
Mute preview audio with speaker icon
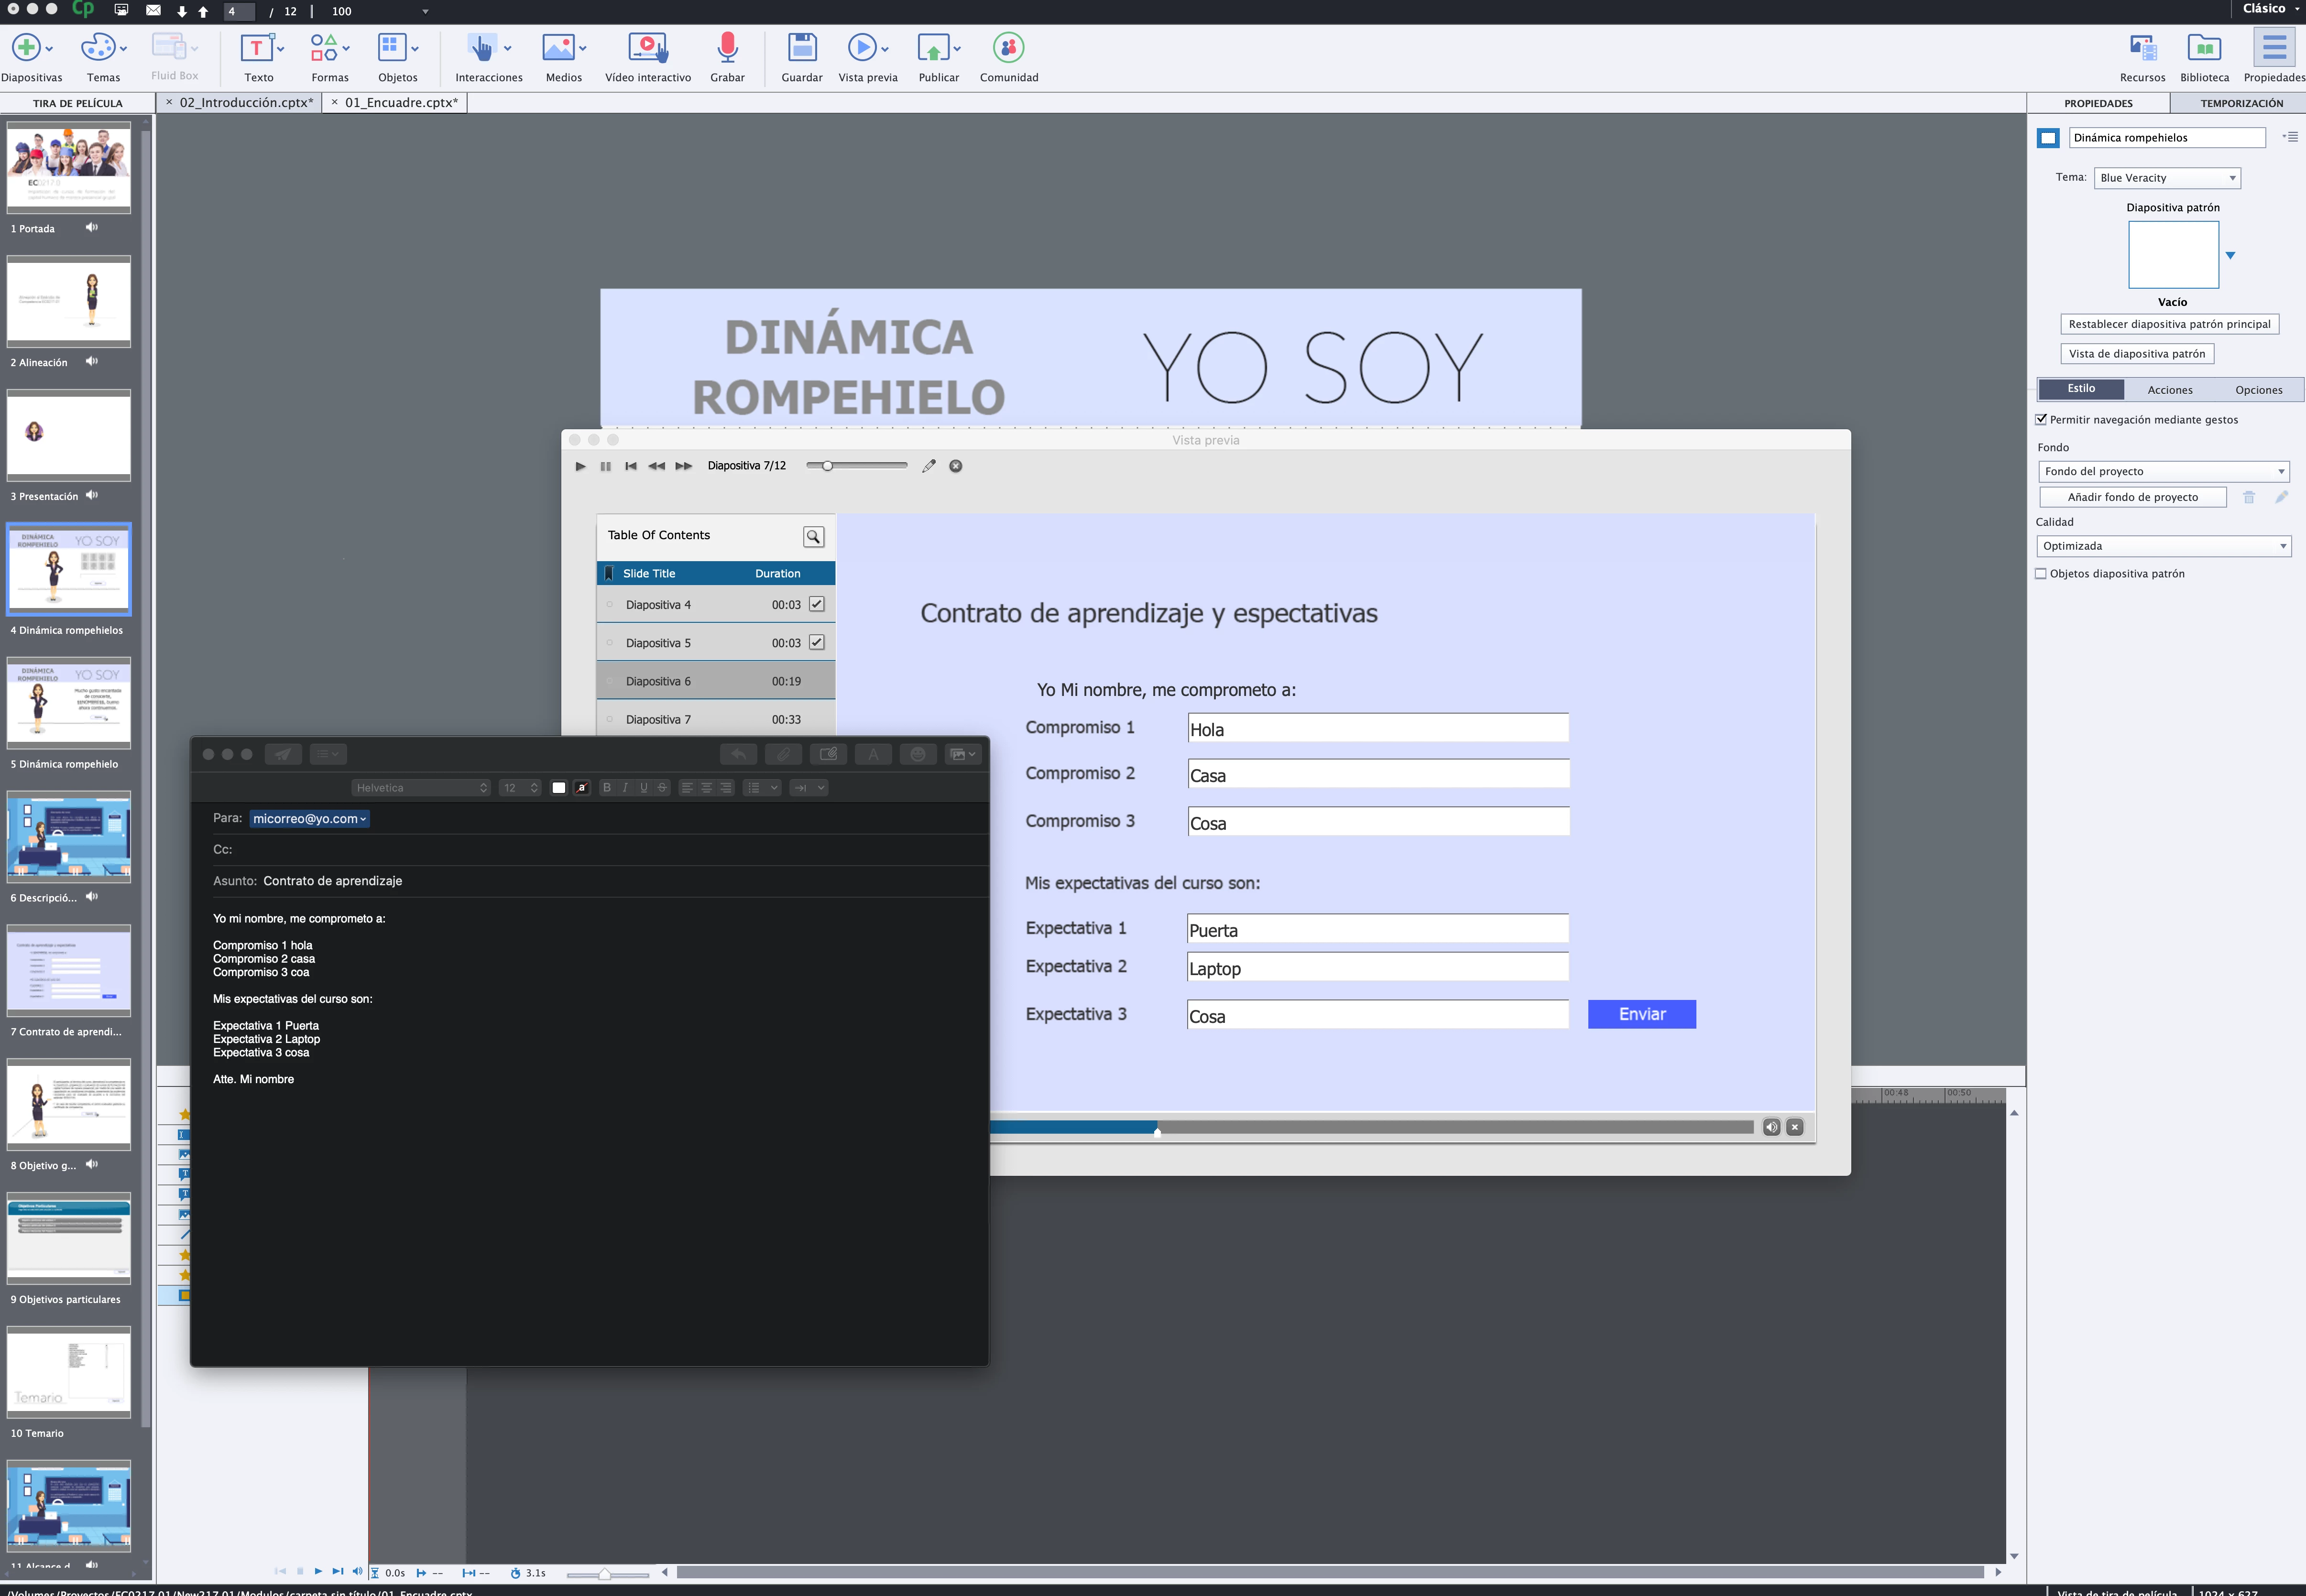[x=1771, y=1127]
